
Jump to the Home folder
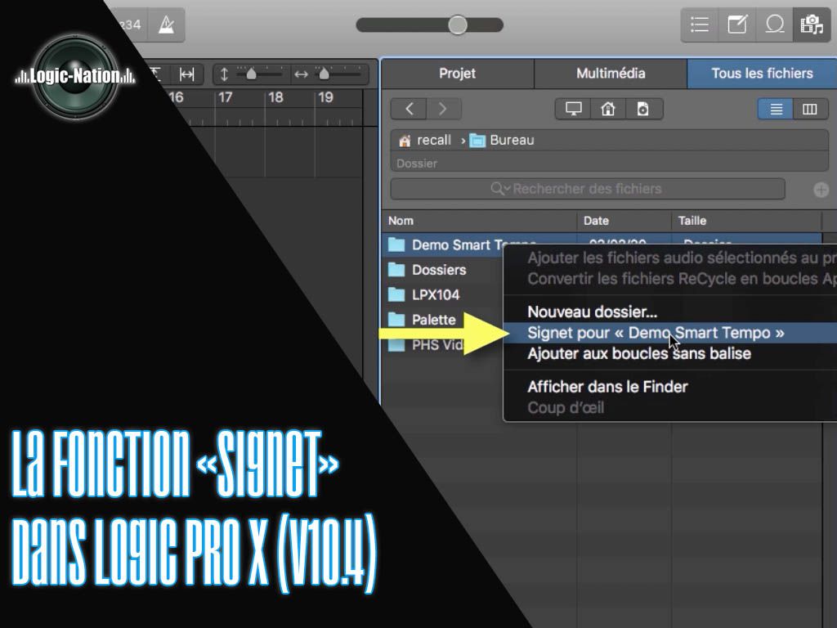coord(608,109)
